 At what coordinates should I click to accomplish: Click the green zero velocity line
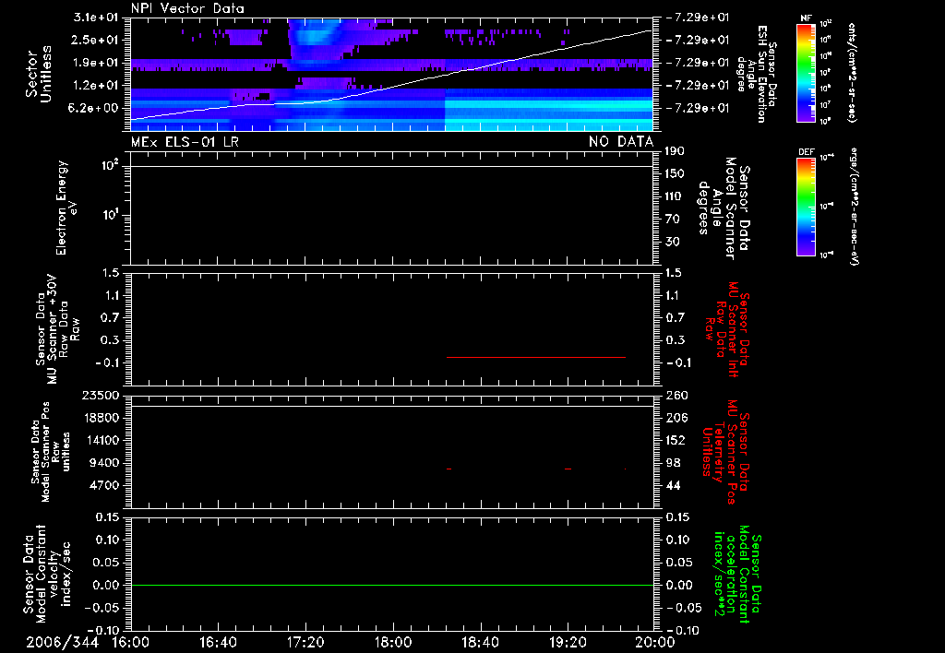(x=391, y=585)
